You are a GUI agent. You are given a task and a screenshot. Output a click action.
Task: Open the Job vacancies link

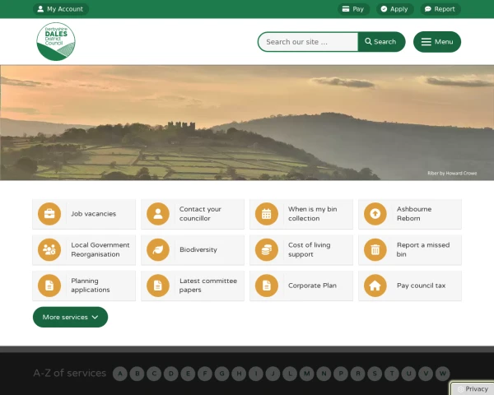pos(84,214)
